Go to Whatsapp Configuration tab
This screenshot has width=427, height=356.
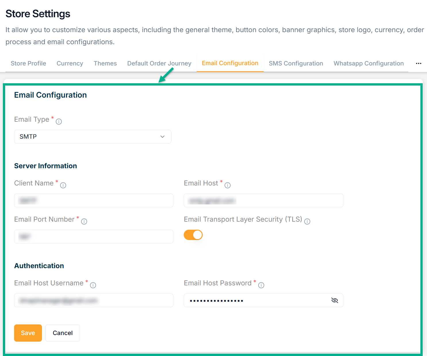pos(368,63)
